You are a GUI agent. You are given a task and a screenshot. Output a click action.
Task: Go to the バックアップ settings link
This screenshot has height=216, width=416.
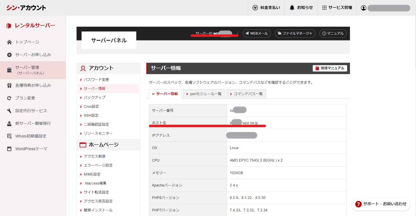tap(95, 97)
